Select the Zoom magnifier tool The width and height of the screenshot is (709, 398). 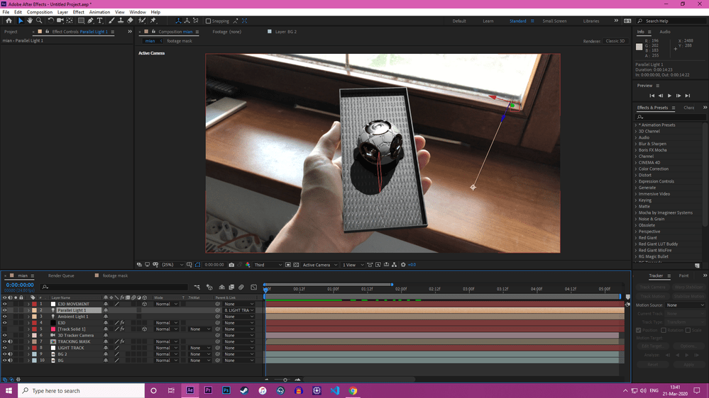(38, 21)
